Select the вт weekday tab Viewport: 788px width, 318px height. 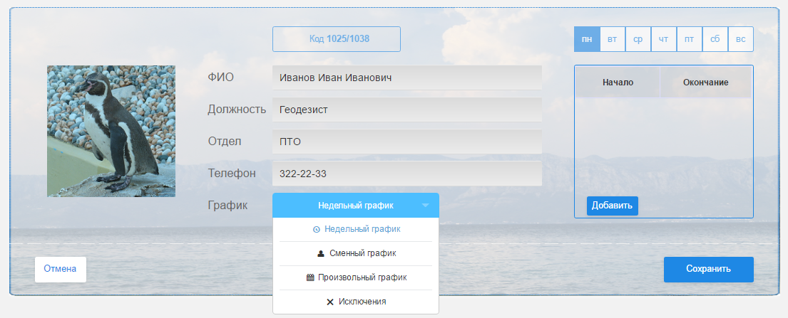click(613, 39)
